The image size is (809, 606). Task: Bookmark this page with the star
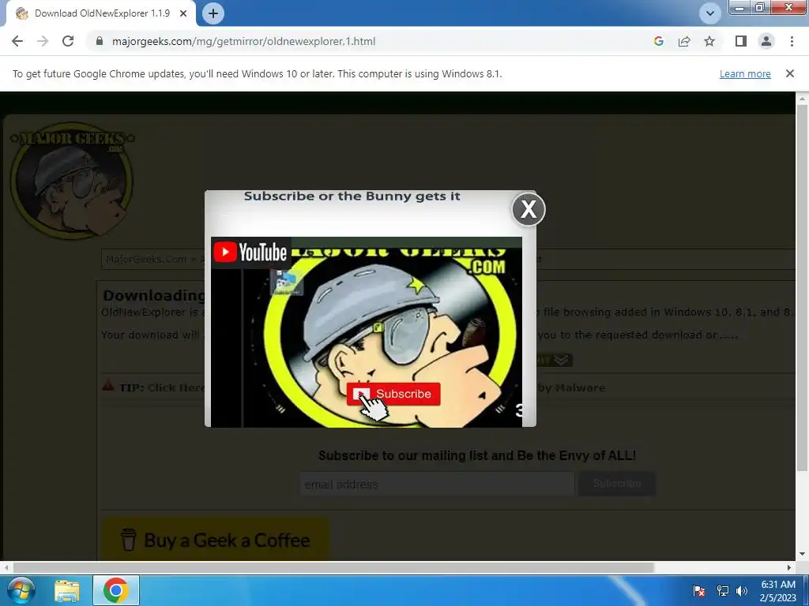(709, 41)
